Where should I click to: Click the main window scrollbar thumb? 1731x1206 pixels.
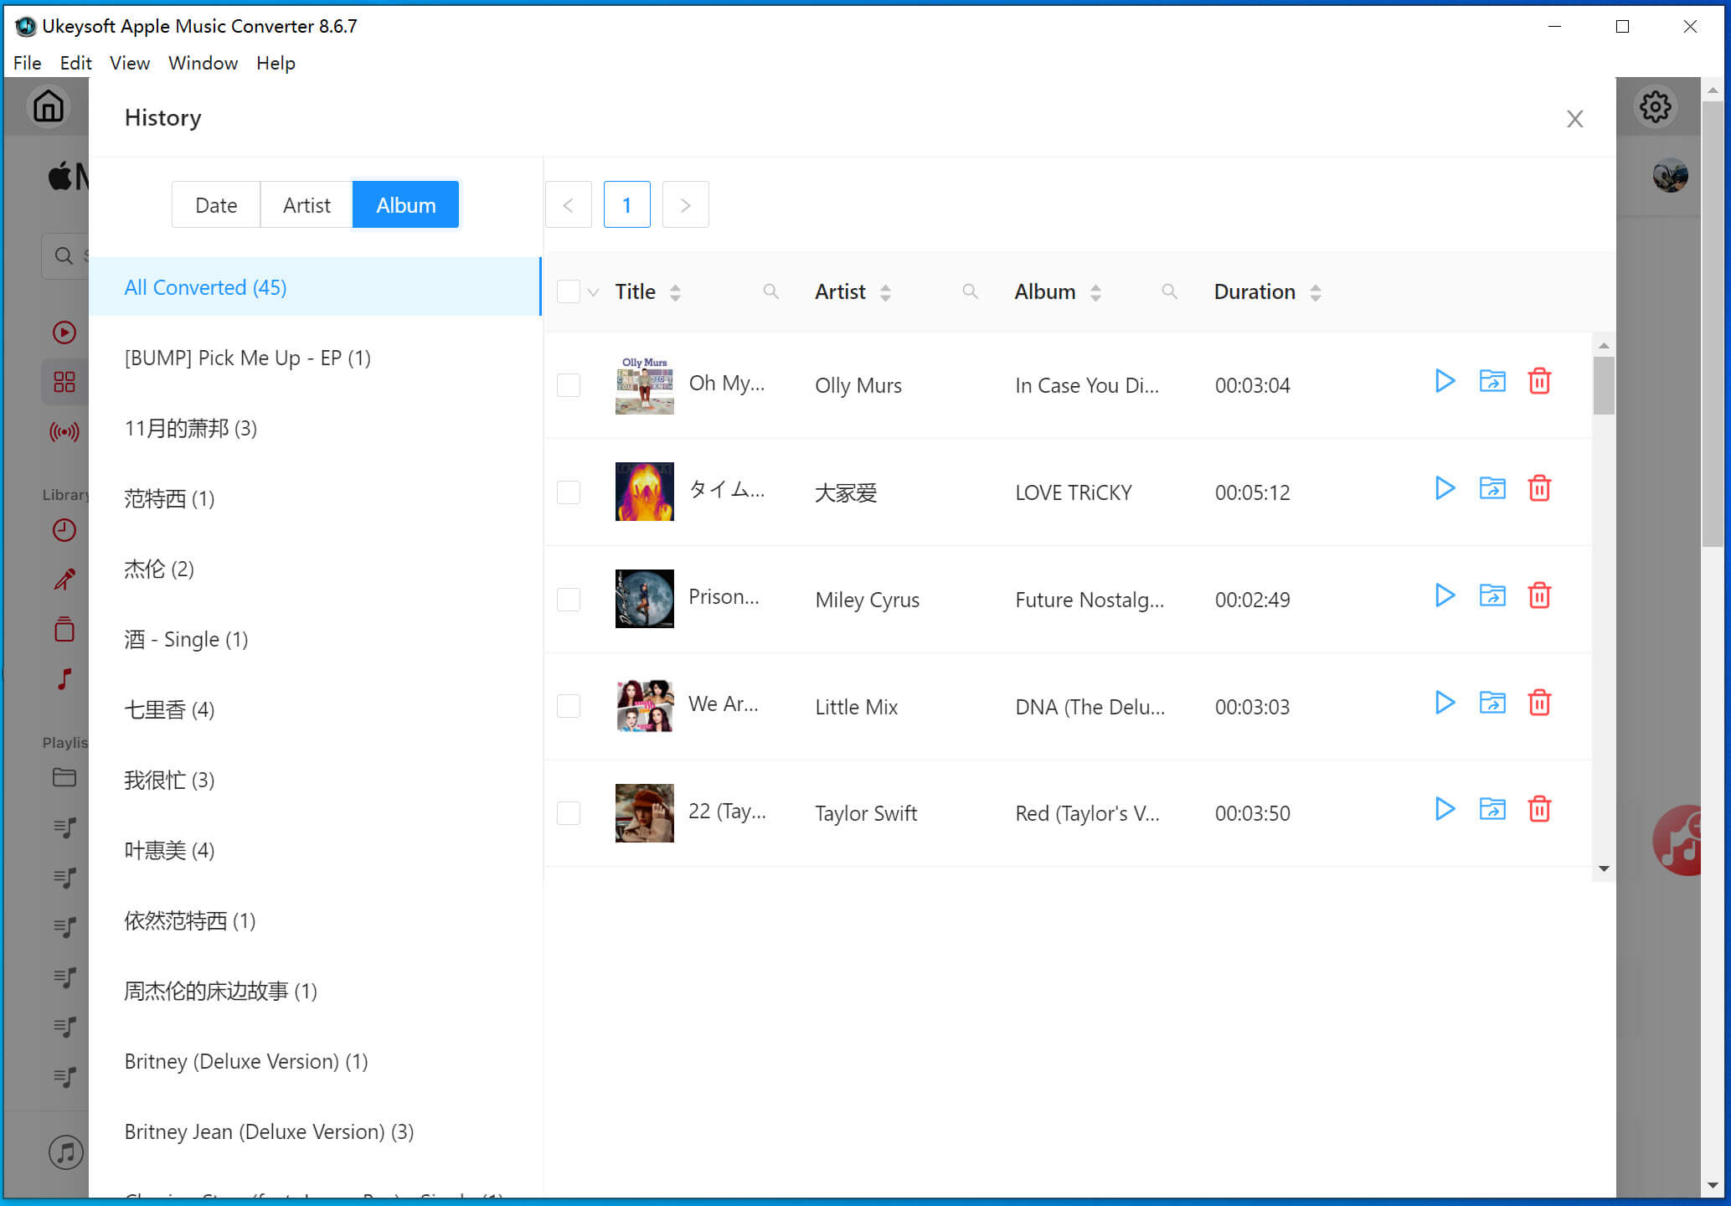pyautogui.click(x=1713, y=324)
